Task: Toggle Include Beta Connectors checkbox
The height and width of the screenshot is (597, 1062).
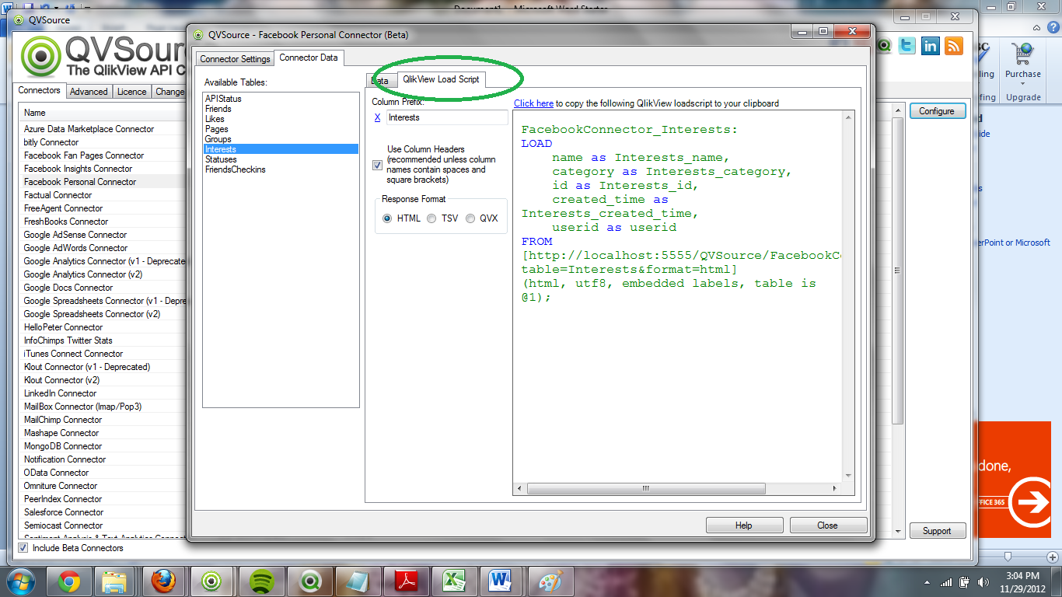Action: pyautogui.click(x=24, y=548)
